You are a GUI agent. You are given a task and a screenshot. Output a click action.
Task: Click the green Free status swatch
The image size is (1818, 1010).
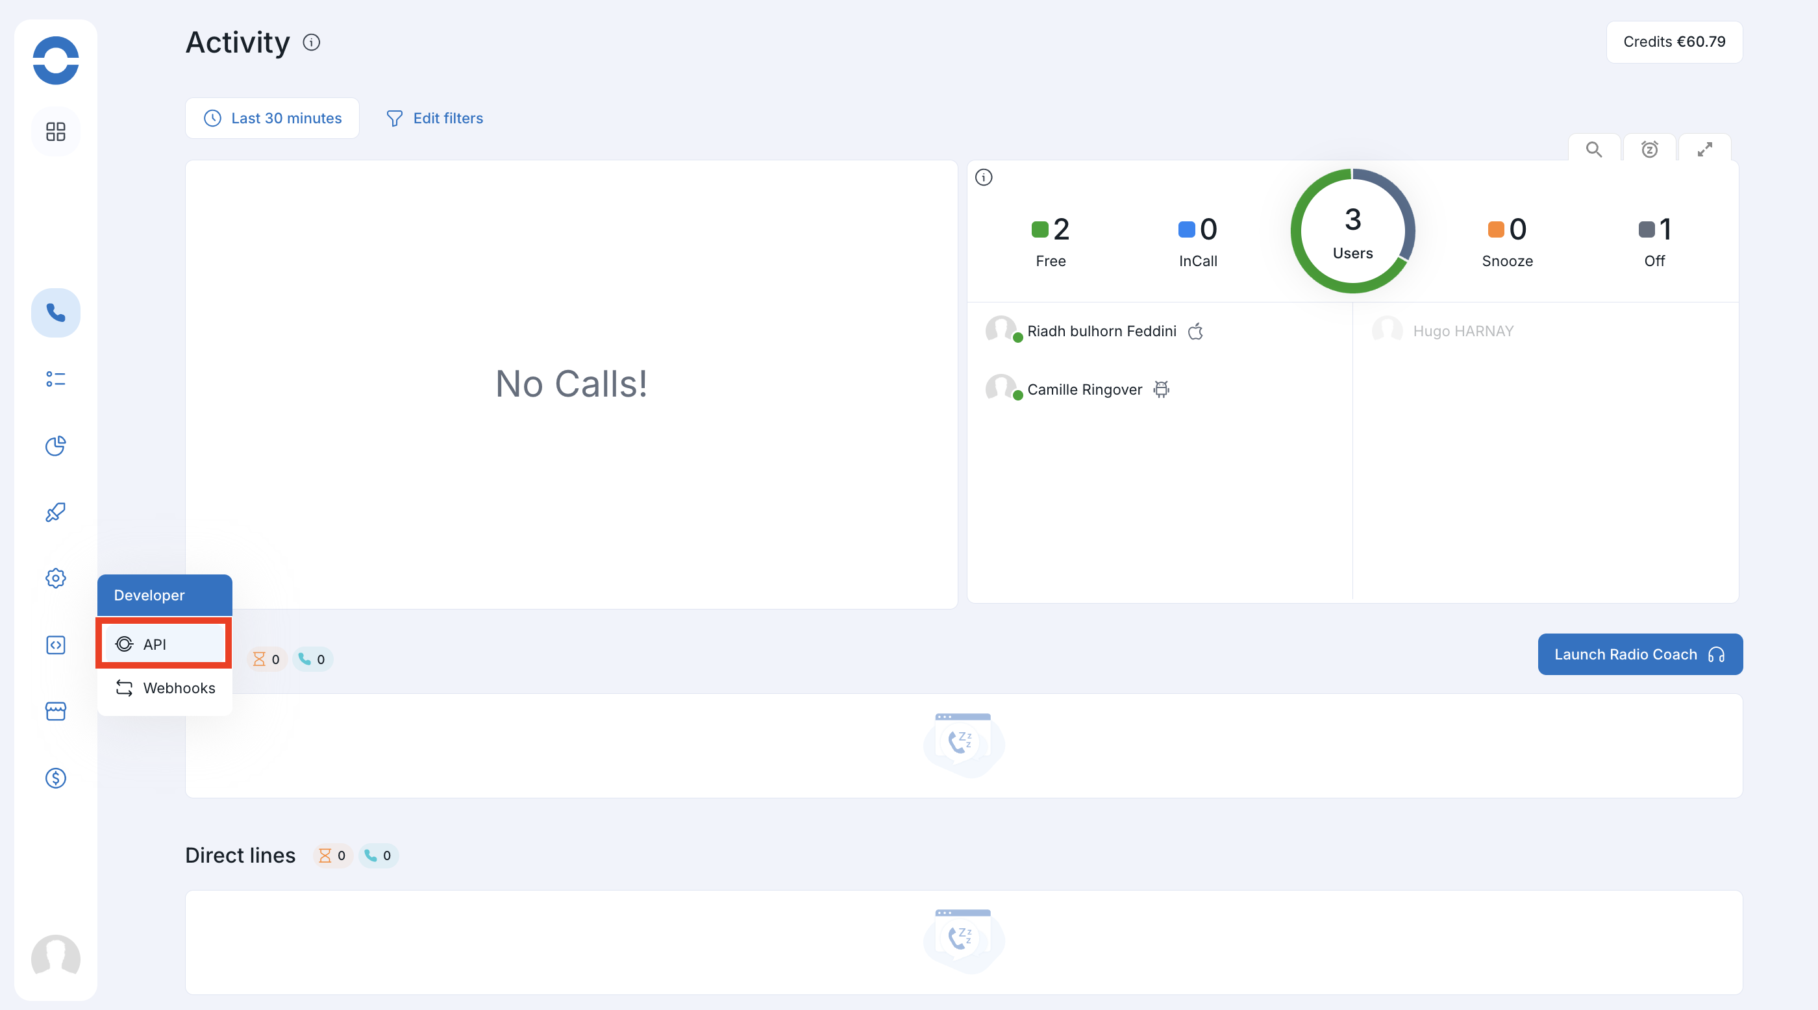(1039, 229)
